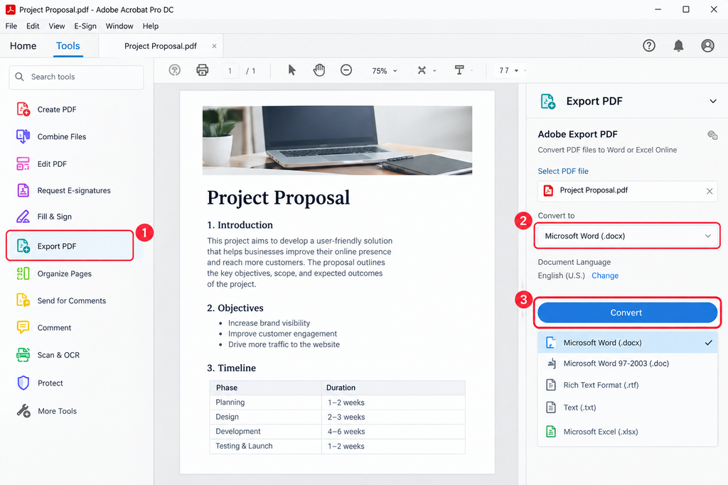Open the Help menu
This screenshot has height=485, width=728.
pos(151,26)
